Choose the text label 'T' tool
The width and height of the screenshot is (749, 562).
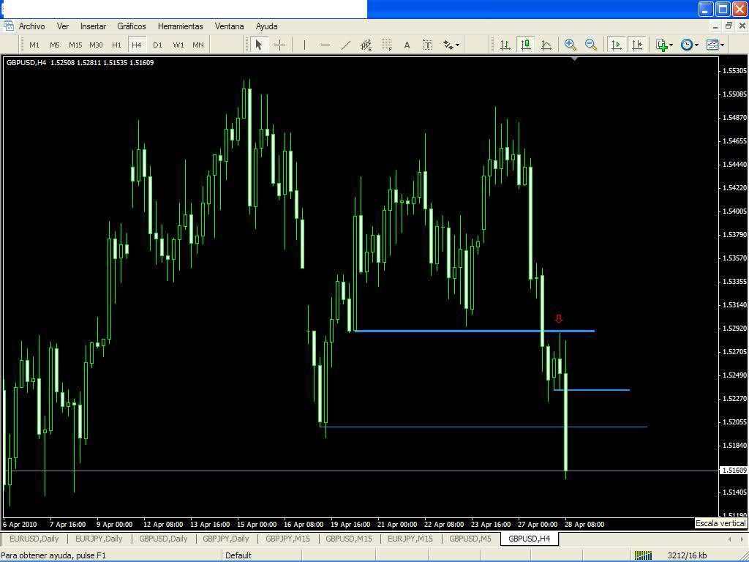427,45
